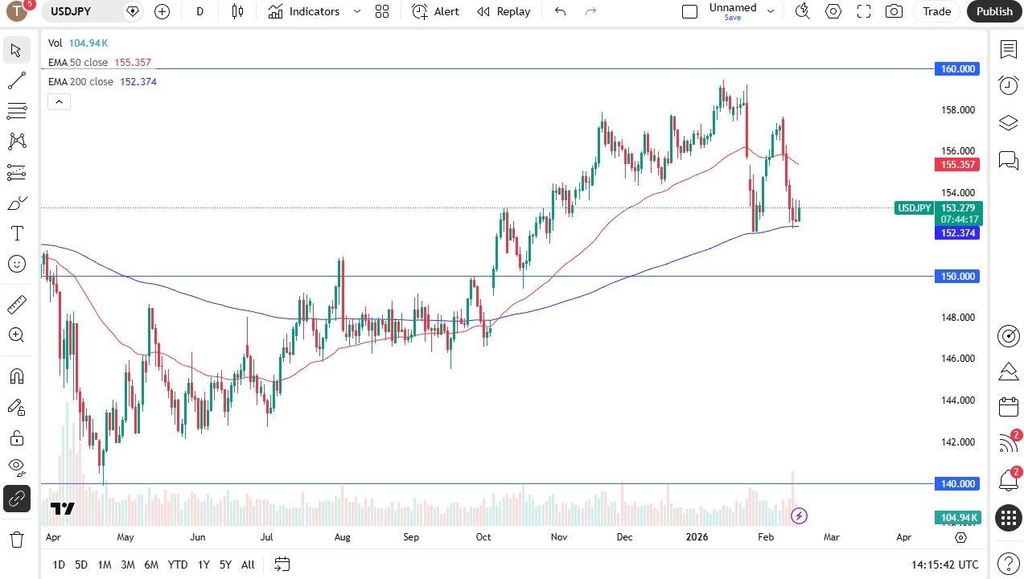The height and width of the screenshot is (579, 1024).
Task: Toggle magnet mode in the drawing toolbar
Action: [x=17, y=376]
